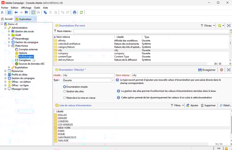Select Comptes externes in the tree
This screenshot has width=232, height=150.
click(x=28, y=49)
